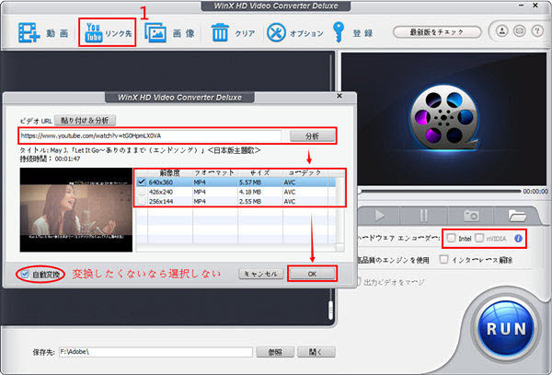Click the blue RUN button
Image resolution: width=552 pixels, height=375 pixels.
[506, 329]
